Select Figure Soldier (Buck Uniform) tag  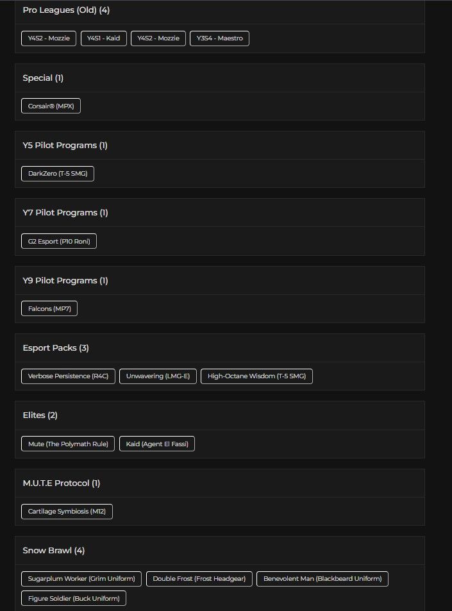tap(74, 599)
